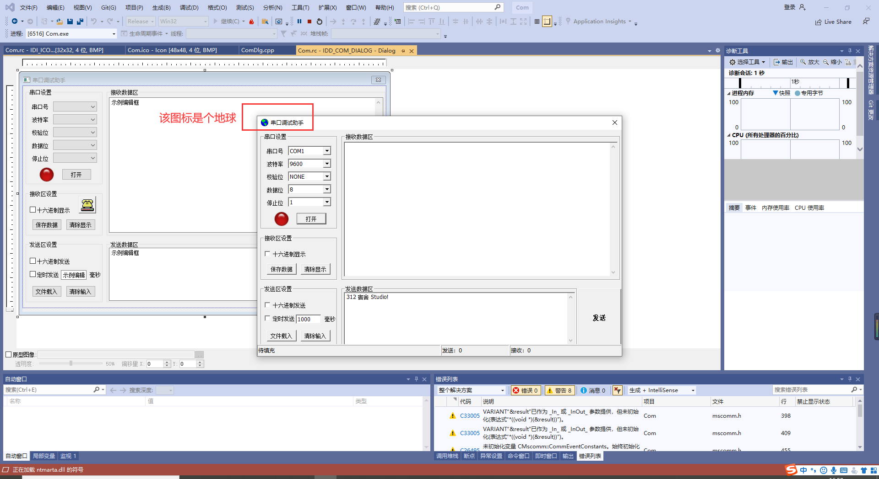Click the Live Share icon

click(x=833, y=21)
